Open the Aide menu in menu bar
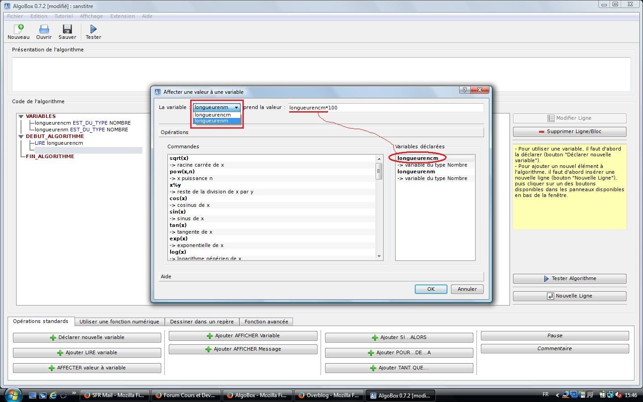This screenshot has width=643, height=402. coord(147,16)
